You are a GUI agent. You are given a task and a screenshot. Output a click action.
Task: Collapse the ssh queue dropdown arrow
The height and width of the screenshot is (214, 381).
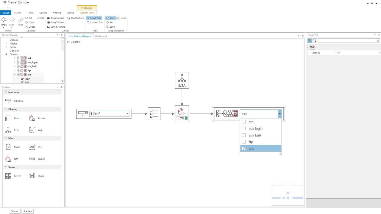(x=279, y=114)
